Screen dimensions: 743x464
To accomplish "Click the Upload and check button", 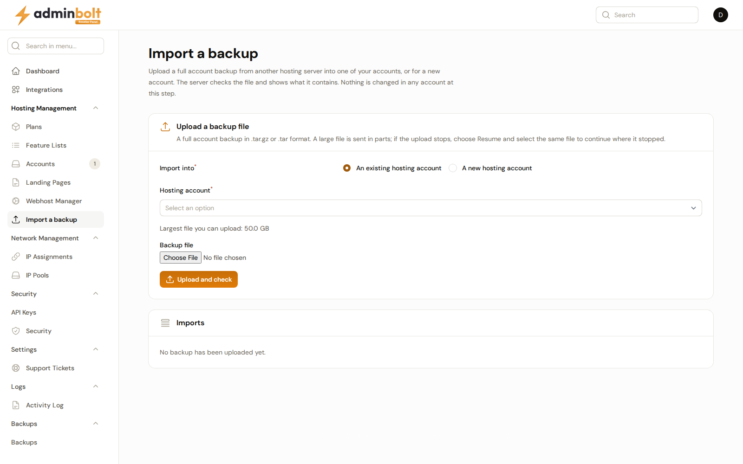I will point(199,279).
